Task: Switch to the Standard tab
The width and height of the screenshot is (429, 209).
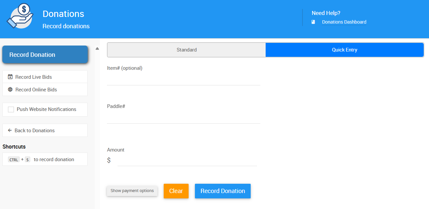Action: (186, 50)
